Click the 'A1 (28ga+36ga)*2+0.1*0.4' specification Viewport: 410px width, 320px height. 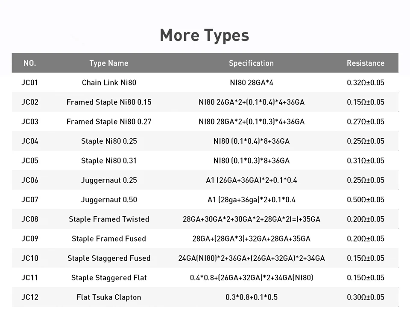click(x=252, y=200)
